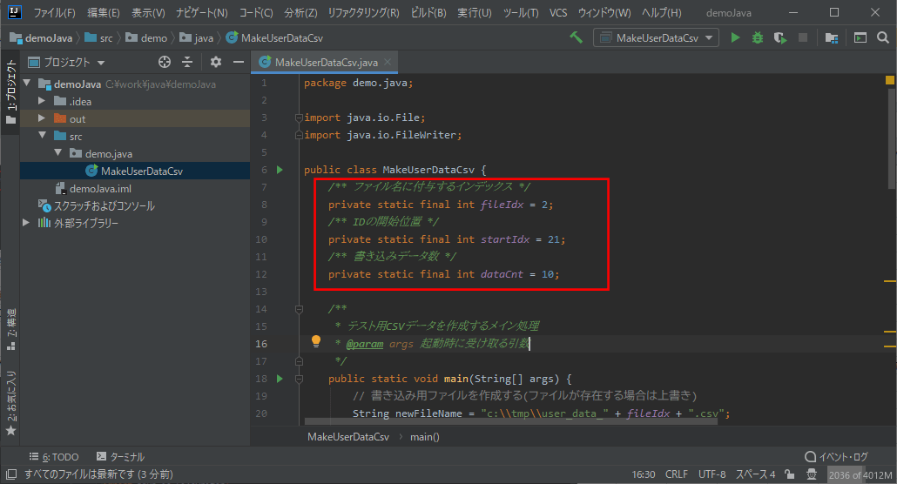897x484 pixels.
Task: Run MakeUserDataCsv with the green play button
Action: [x=736, y=37]
